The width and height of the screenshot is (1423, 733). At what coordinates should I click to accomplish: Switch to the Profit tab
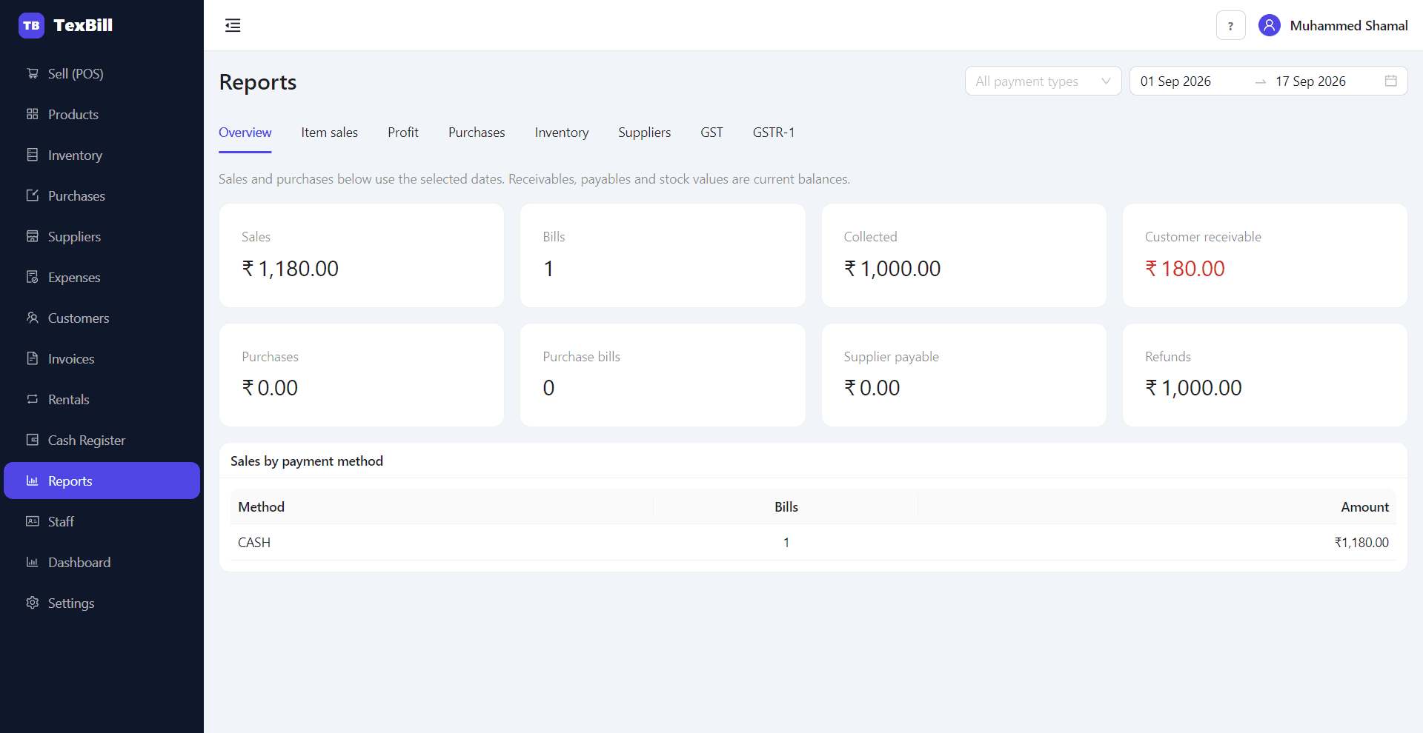tap(403, 133)
